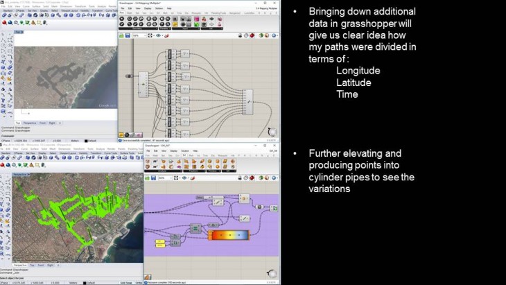Open the zoom percentage dropdown in bottom Grasshopper
This screenshot has width=506, height=285.
(x=165, y=178)
